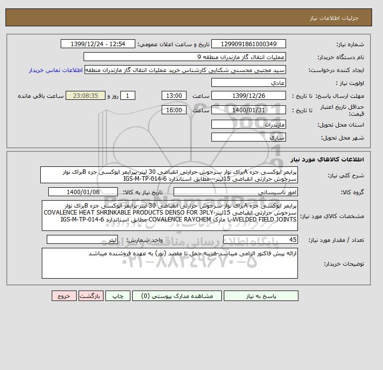Click the request creator name field
The image size is (383, 370).
tap(185, 70)
